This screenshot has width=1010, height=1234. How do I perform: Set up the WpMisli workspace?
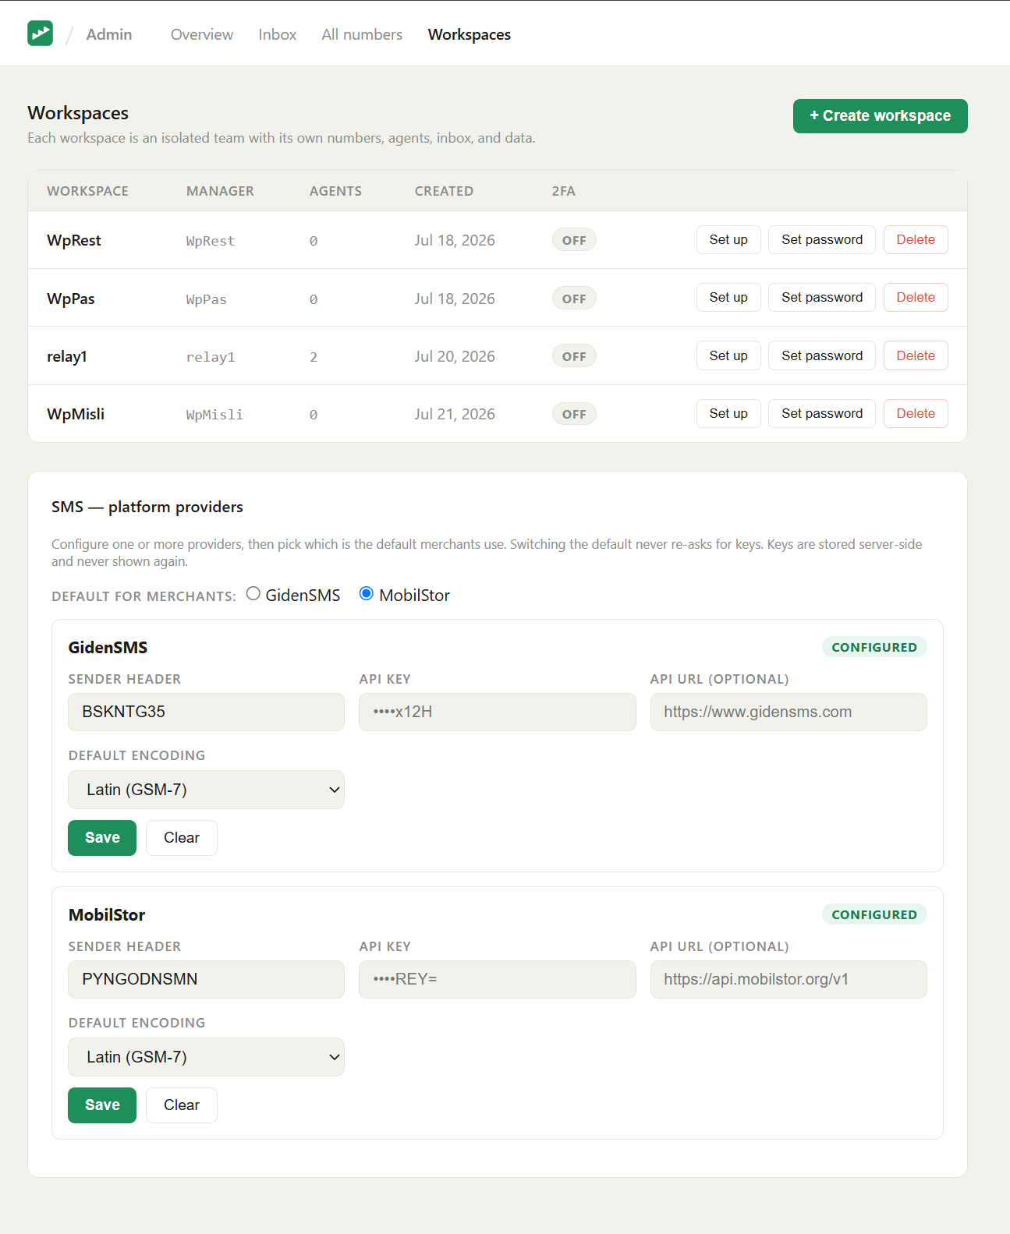pyautogui.click(x=728, y=413)
